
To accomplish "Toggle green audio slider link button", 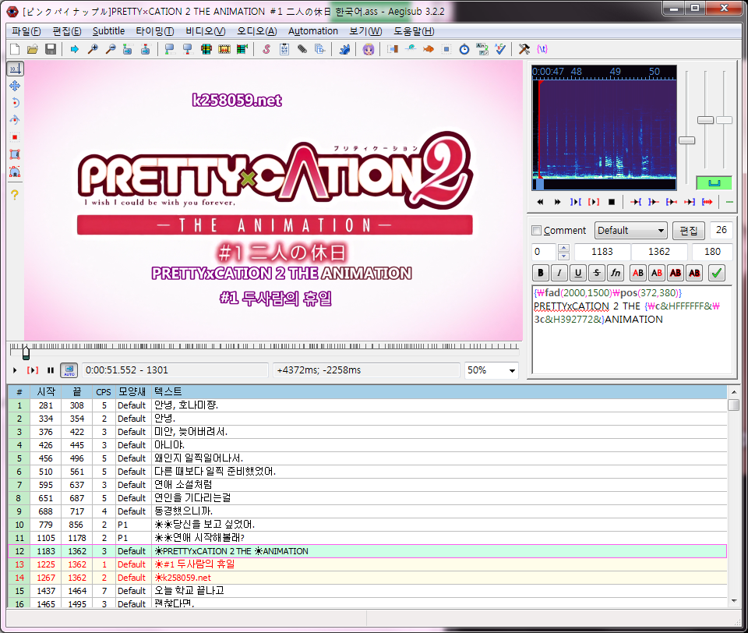I will click(x=714, y=183).
